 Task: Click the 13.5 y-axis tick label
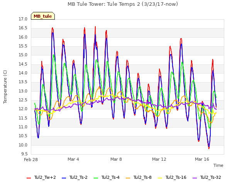23,82
